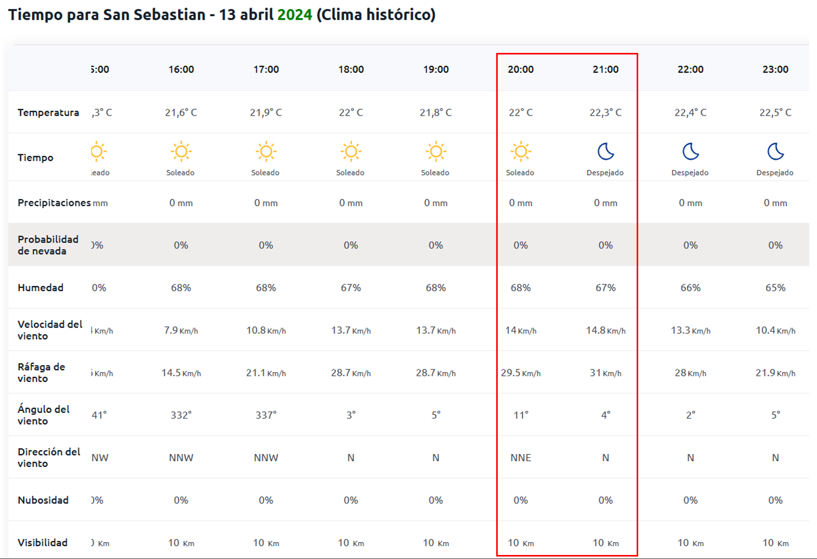Click the moon icon for 21:00

pos(606,152)
